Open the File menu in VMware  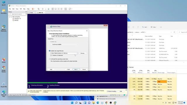coord(10,9)
